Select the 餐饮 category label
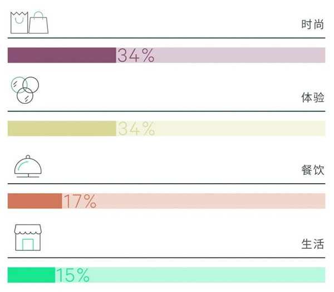The height and width of the screenshot is (292, 334). (x=312, y=170)
